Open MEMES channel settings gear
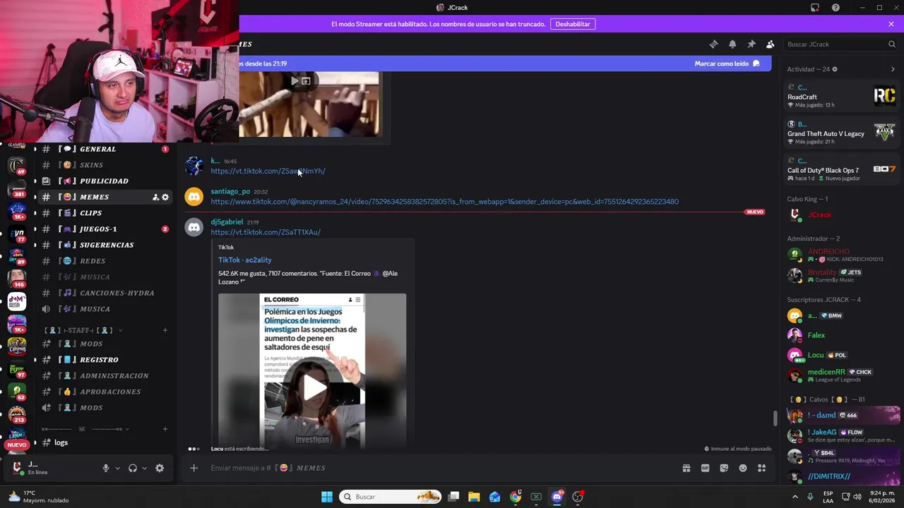This screenshot has width=904, height=508. [x=165, y=197]
